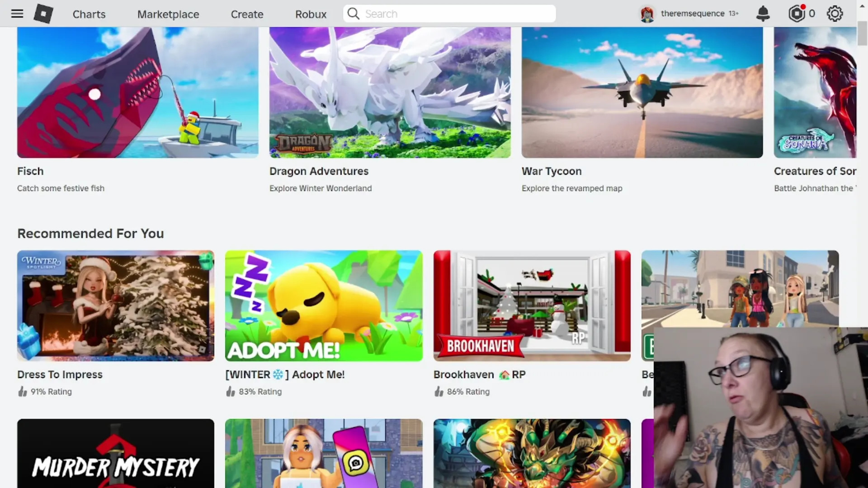Click the street avatars game thumbnail
The width and height of the screenshot is (868, 488).
tap(740, 289)
